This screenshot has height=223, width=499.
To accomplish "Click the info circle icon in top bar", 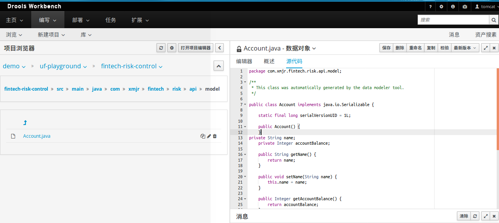I will click(453, 7).
